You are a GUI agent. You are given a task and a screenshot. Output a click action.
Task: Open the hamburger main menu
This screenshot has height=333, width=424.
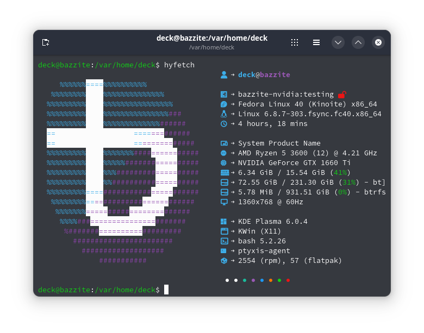(x=316, y=42)
